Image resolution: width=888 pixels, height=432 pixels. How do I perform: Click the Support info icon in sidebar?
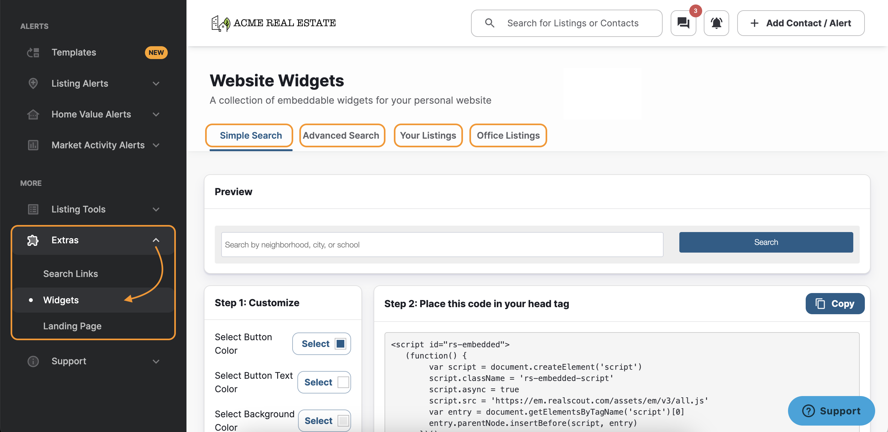pyautogui.click(x=33, y=361)
